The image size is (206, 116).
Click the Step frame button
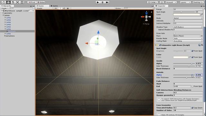click(107, 2)
